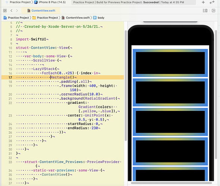Click ContentView.swift breadcrumb item
The height and width of the screenshot is (186, 220).
pos(78,18)
